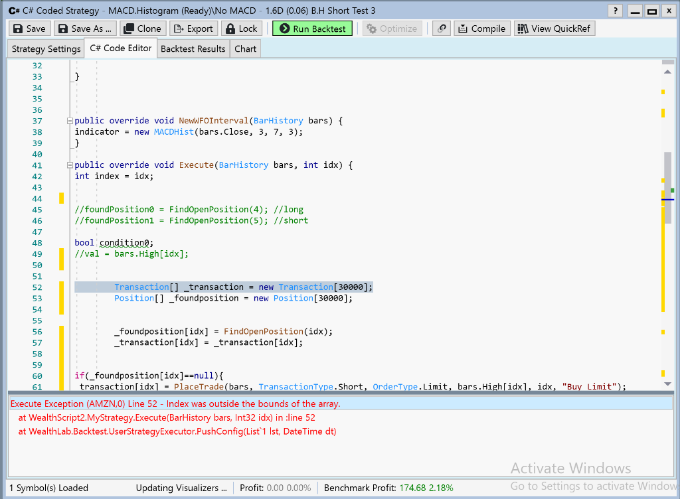Compile the C# strategy code
Screen dimensions: 680x499
click(x=482, y=29)
